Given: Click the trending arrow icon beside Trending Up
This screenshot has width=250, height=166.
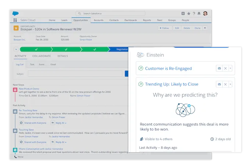Looking at the screenshot, I should (140, 84).
